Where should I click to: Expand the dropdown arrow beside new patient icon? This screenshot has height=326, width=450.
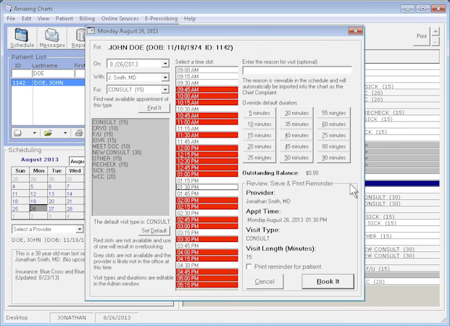35,133
